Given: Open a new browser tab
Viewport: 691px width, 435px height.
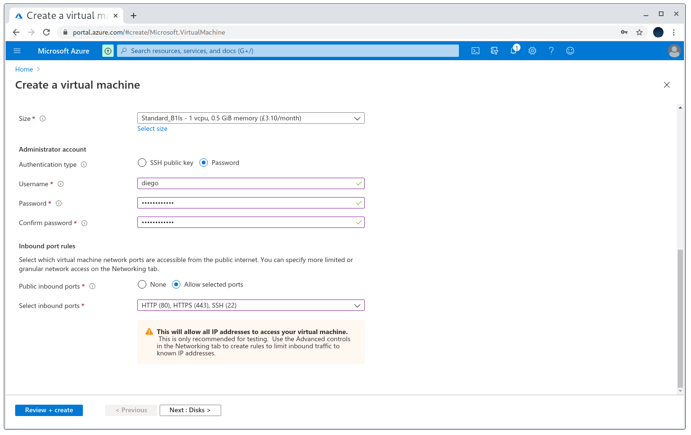Looking at the screenshot, I should coord(134,16).
